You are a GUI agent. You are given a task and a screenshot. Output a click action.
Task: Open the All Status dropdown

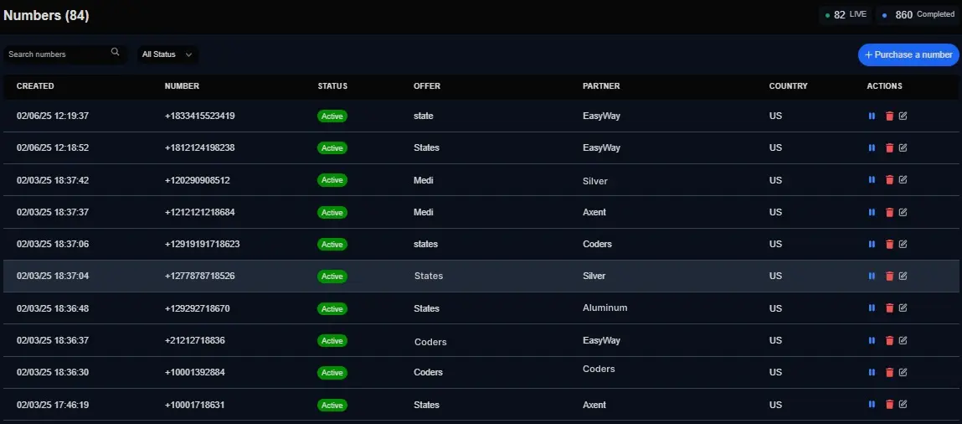(167, 54)
